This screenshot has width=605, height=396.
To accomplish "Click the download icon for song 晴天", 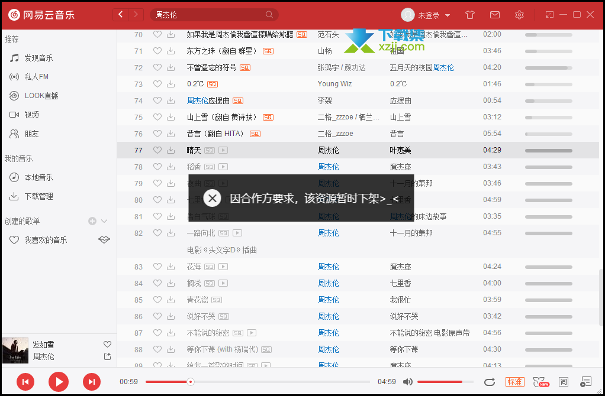I will [x=170, y=150].
